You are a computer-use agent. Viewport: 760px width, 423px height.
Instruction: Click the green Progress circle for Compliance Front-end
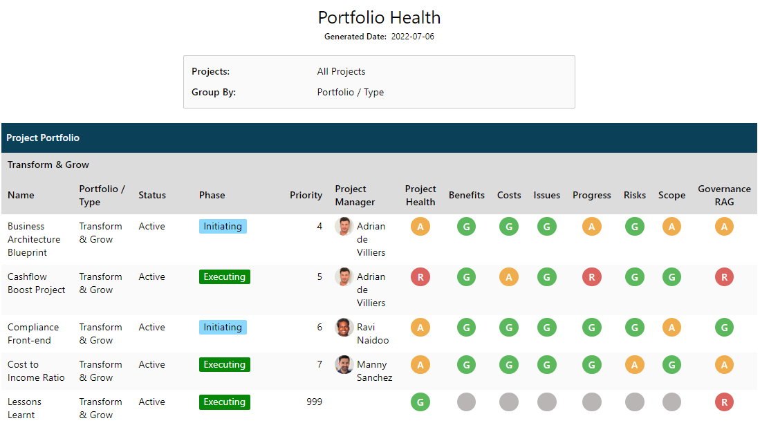[591, 327]
